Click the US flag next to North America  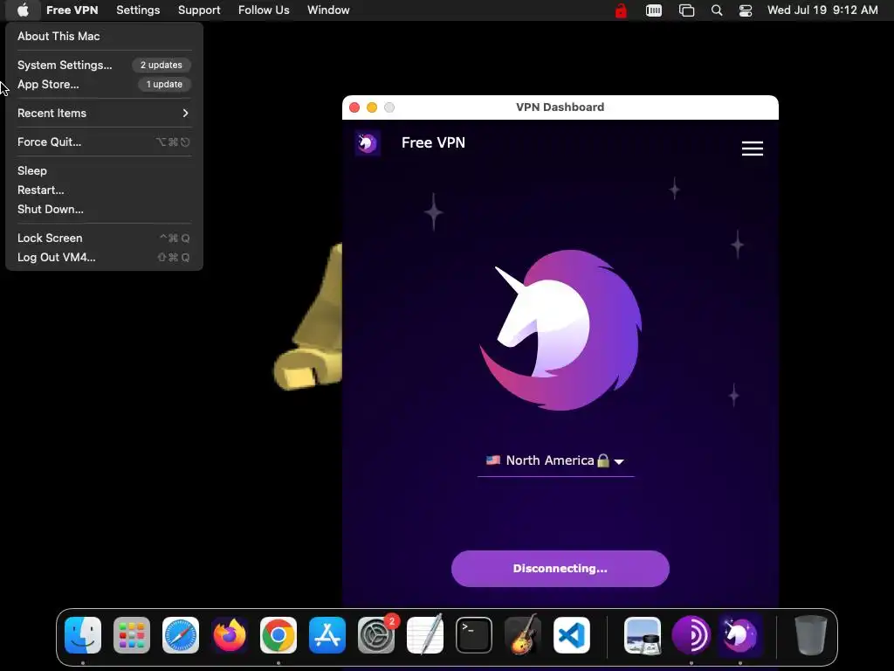pyautogui.click(x=492, y=460)
